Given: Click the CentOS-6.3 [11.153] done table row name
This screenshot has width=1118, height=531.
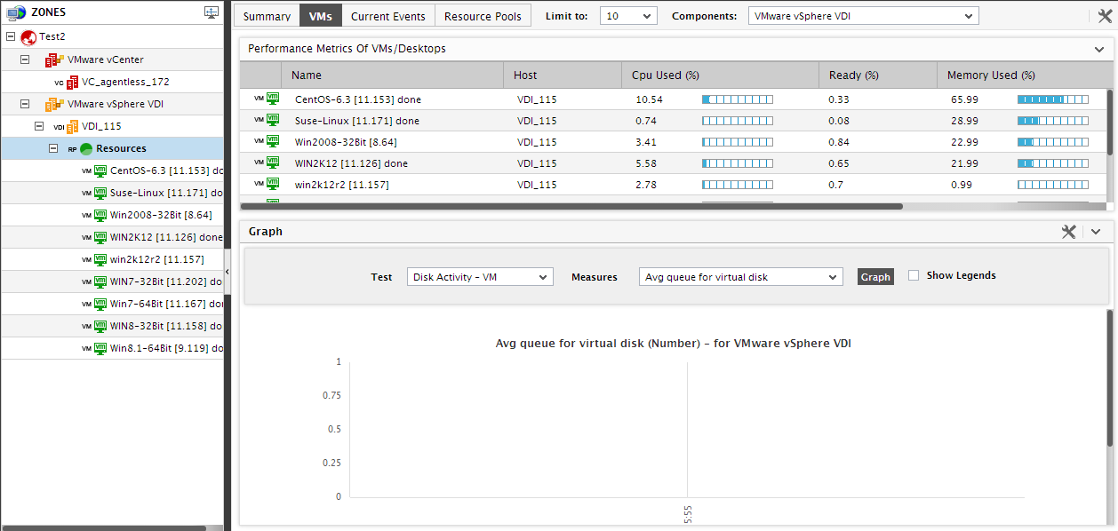Looking at the screenshot, I should tap(357, 99).
